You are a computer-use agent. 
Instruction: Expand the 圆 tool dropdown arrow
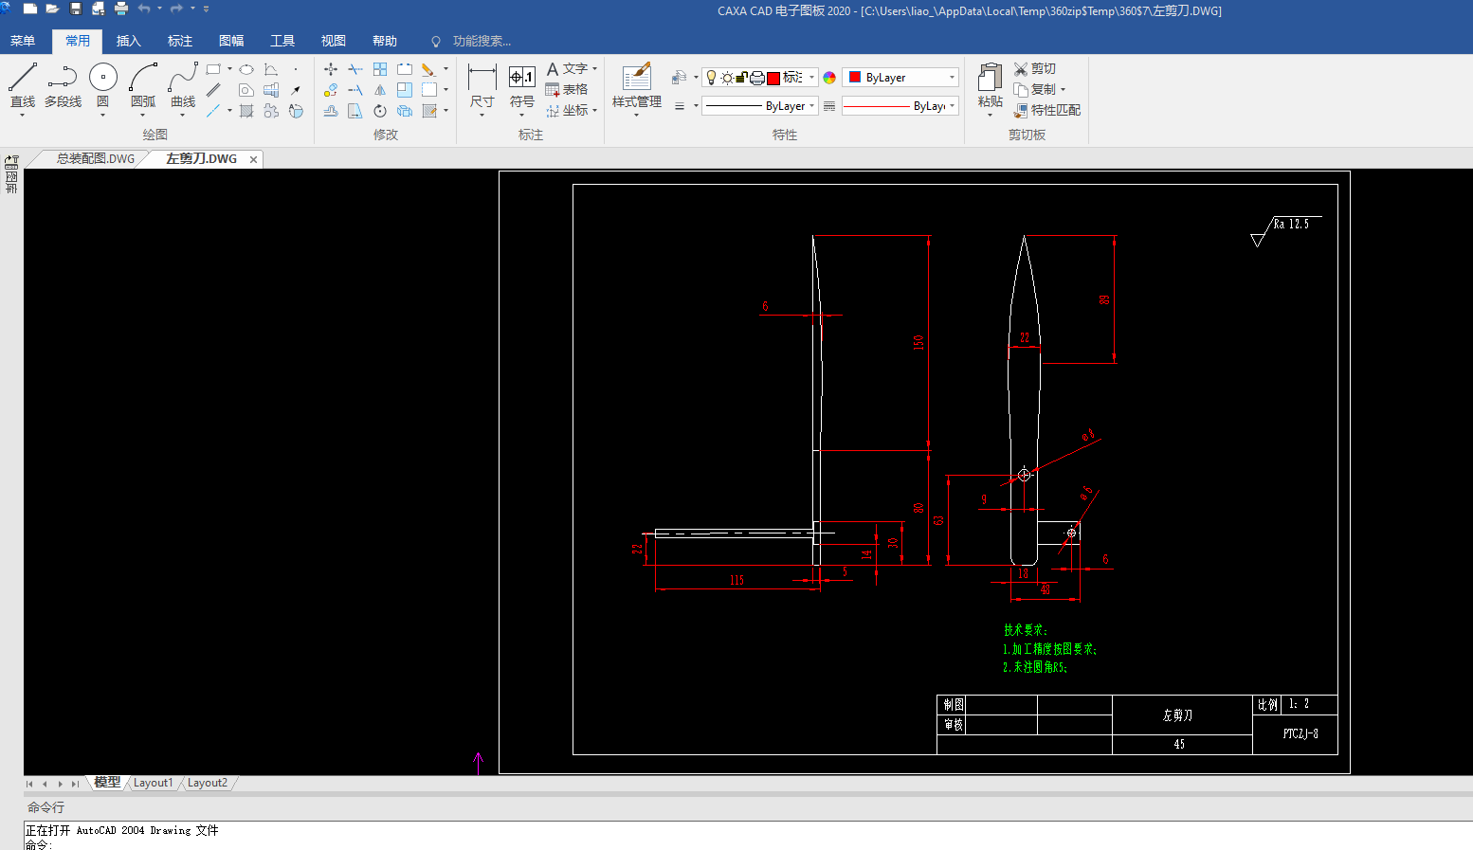[x=102, y=116]
